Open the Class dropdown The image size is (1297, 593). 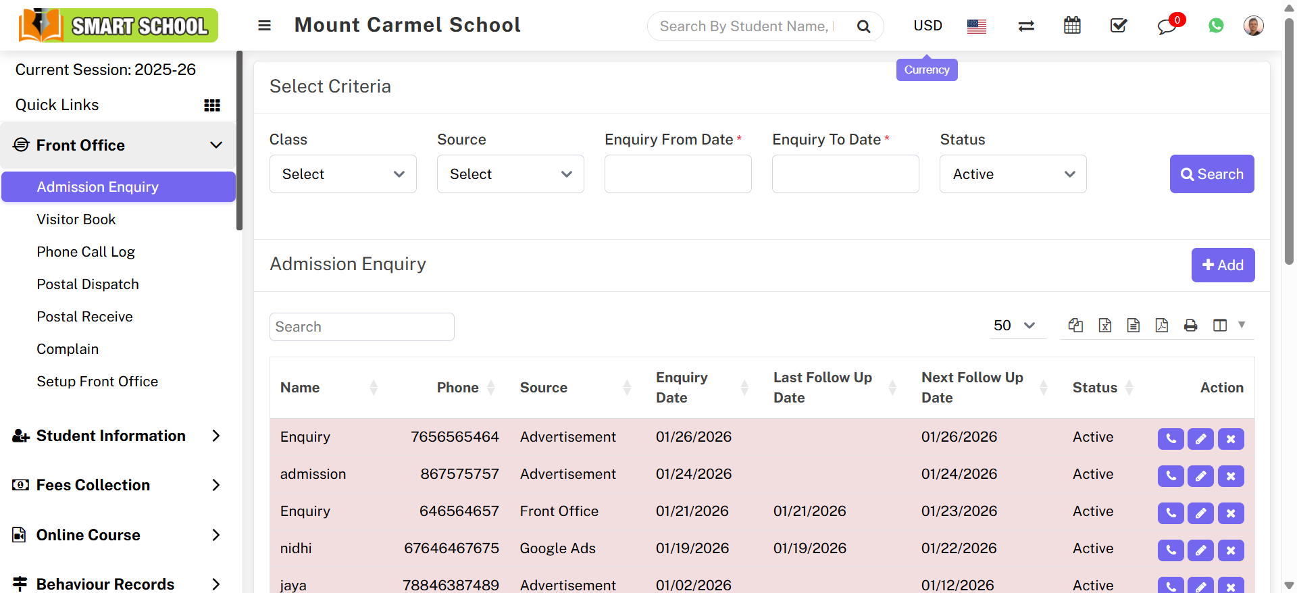tap(343, 174)
